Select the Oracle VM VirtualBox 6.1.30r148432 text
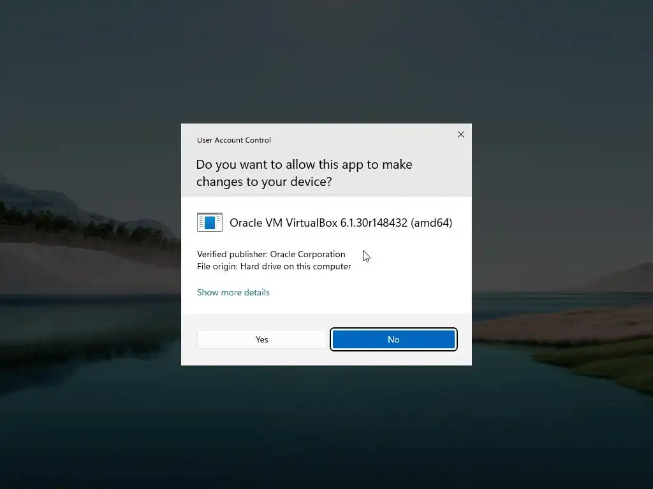 pos(341,223)
